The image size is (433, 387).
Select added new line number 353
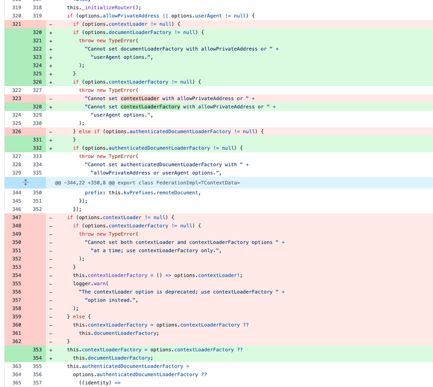(x=37, y=350)
